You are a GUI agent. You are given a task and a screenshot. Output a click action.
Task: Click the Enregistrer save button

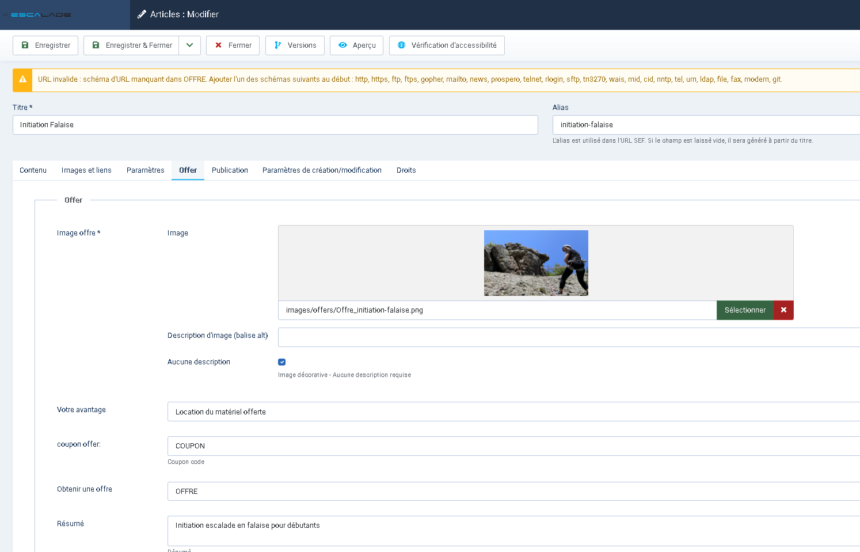click(x=45, y=45)
